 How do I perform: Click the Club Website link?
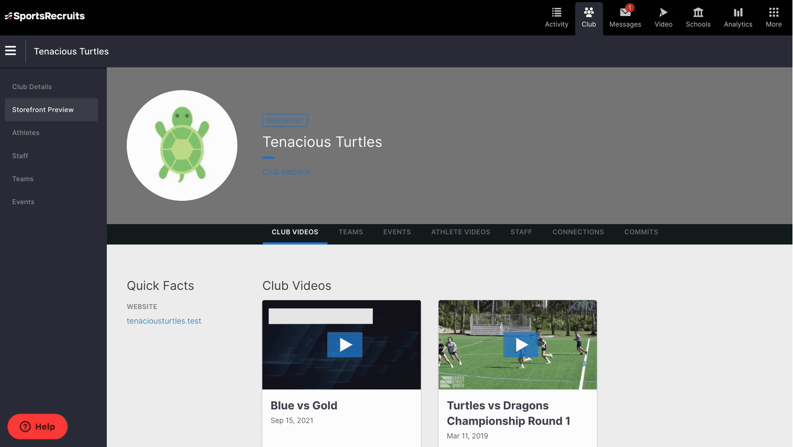(x=286, y=172)
